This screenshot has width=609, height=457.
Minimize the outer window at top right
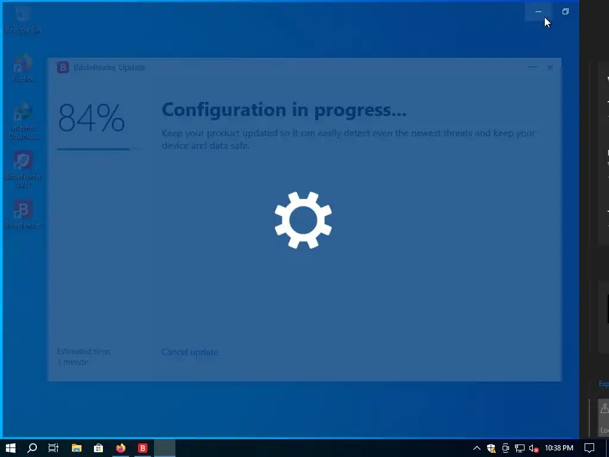(538, 11)
